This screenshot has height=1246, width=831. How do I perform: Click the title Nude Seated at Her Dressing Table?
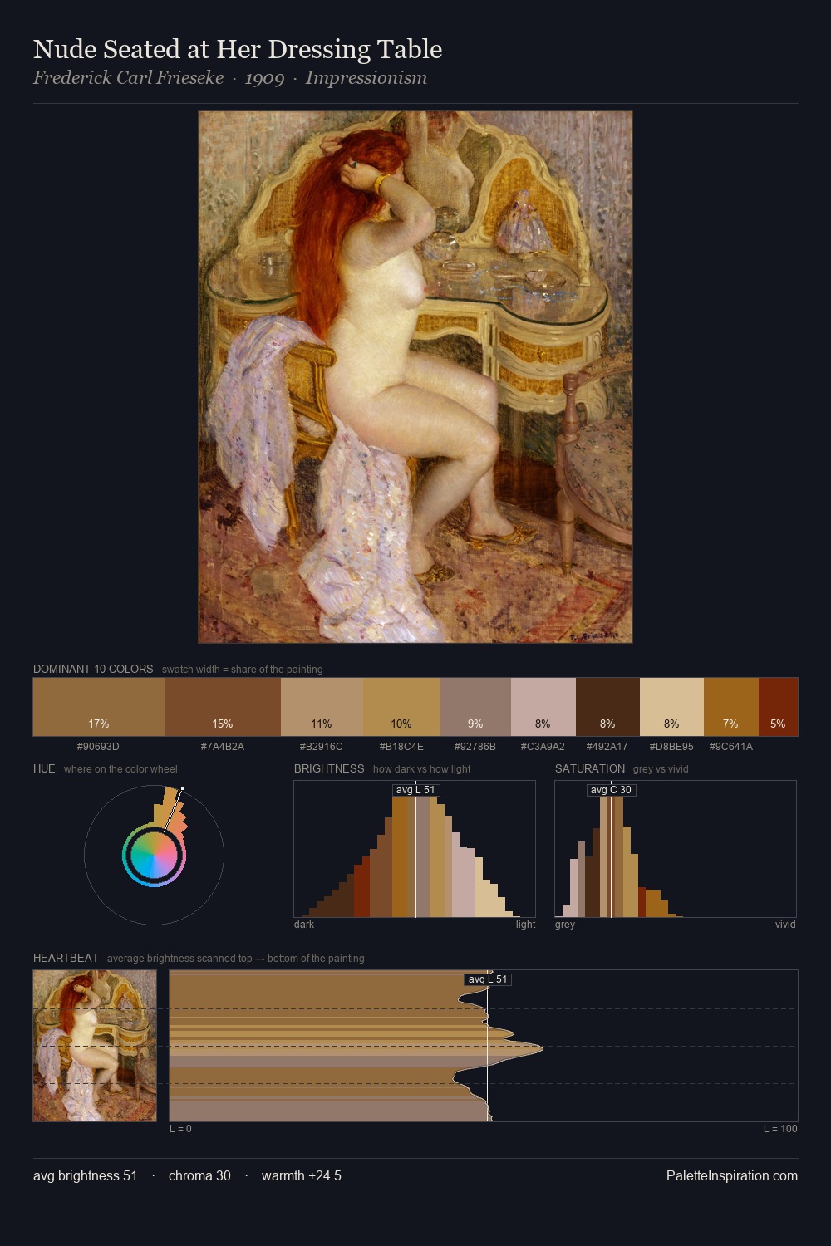click(x=238, y=49)
